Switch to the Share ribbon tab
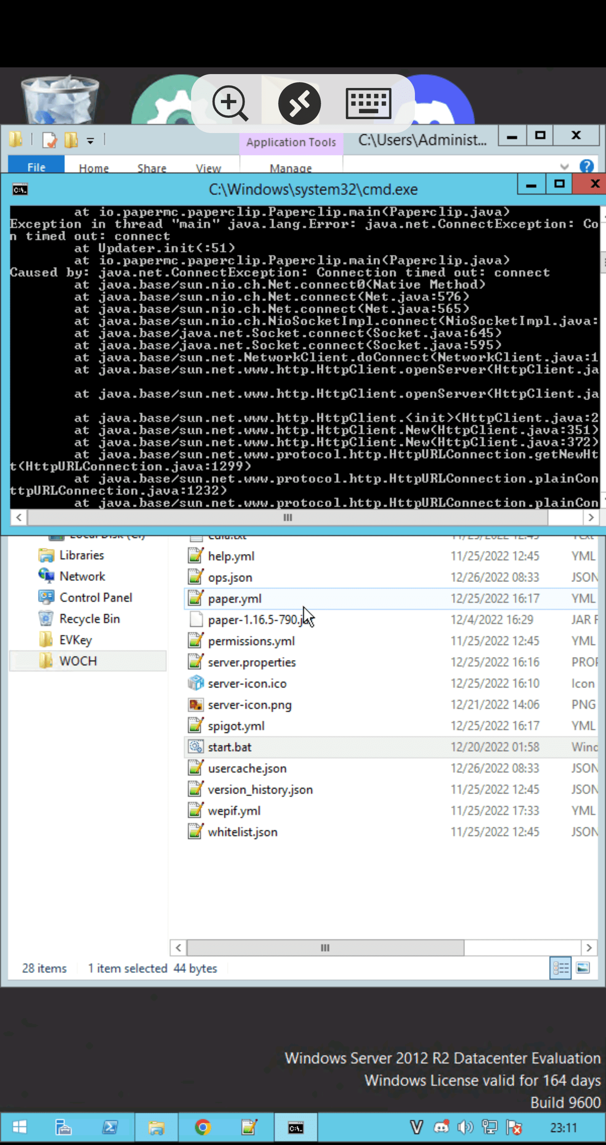The width and height of the screenshot is (606, 1145). click(152, 168)
